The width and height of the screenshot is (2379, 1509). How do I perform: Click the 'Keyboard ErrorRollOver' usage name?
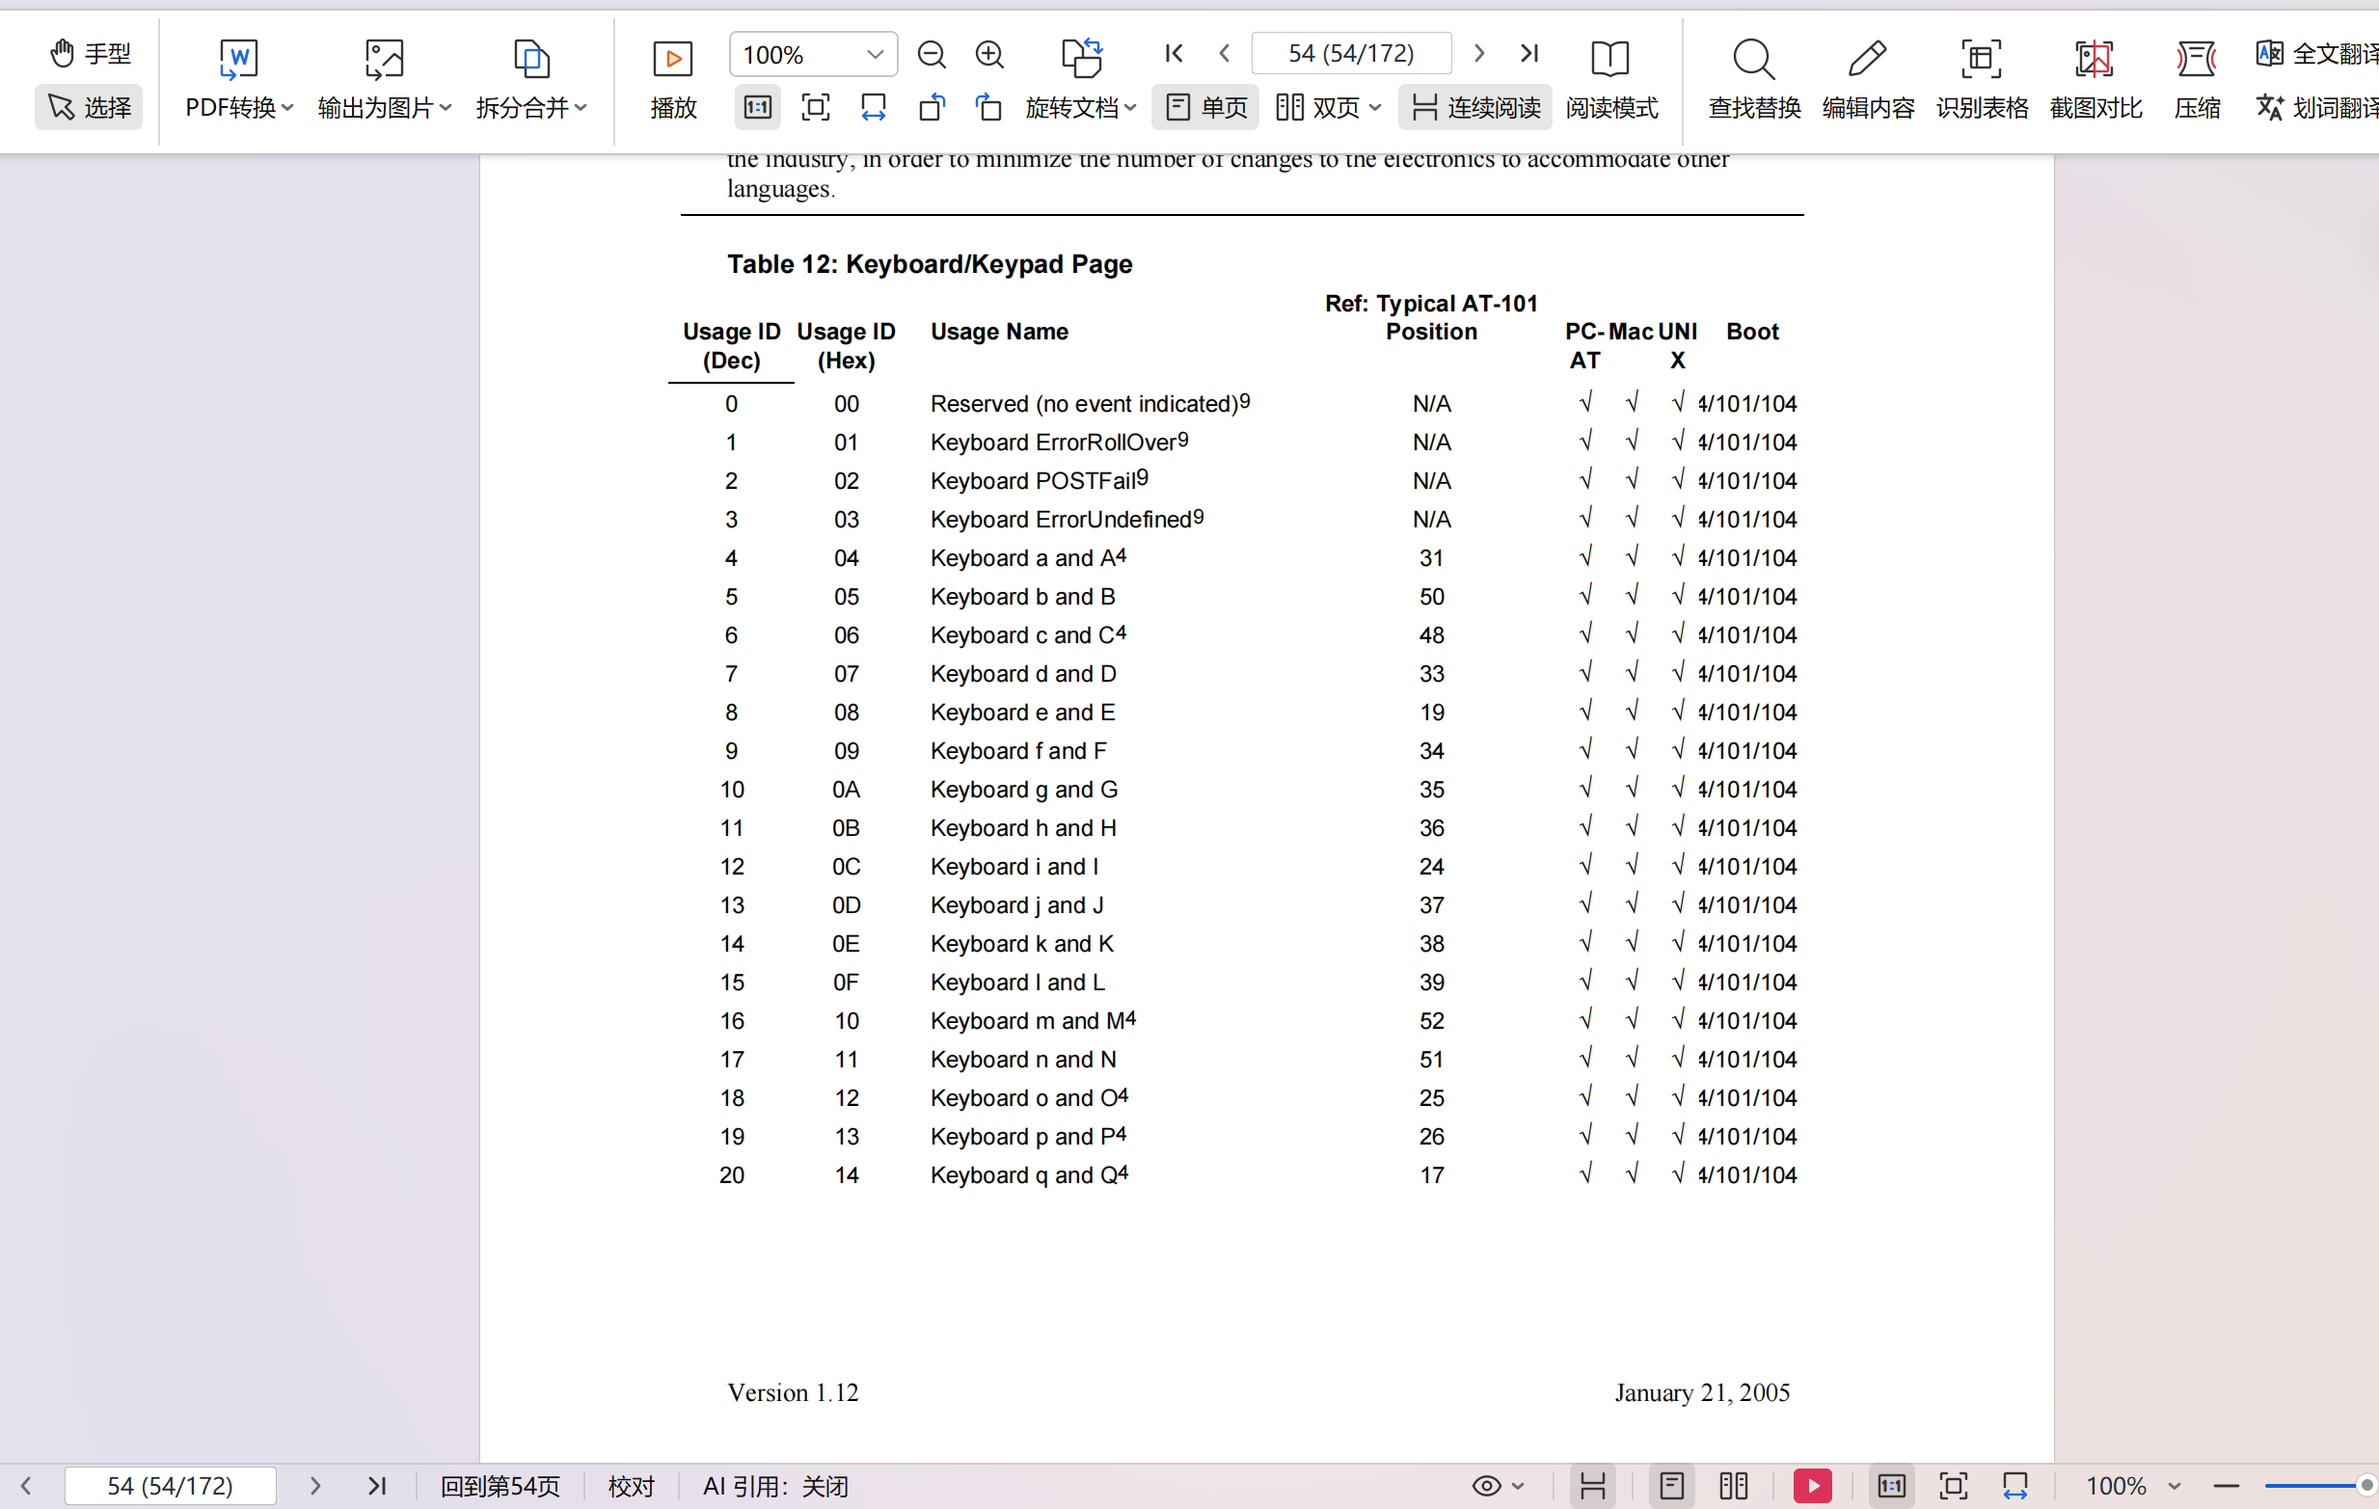1059,442
